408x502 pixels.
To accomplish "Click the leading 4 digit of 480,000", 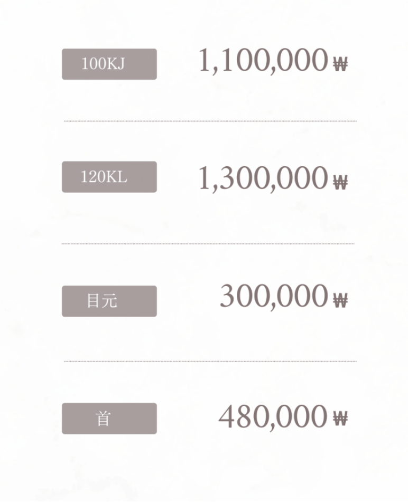I will click(226, 416).
